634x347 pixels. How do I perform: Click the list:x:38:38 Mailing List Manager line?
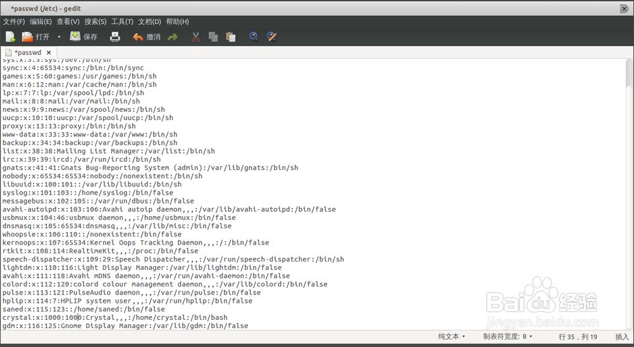click(109, 151)
